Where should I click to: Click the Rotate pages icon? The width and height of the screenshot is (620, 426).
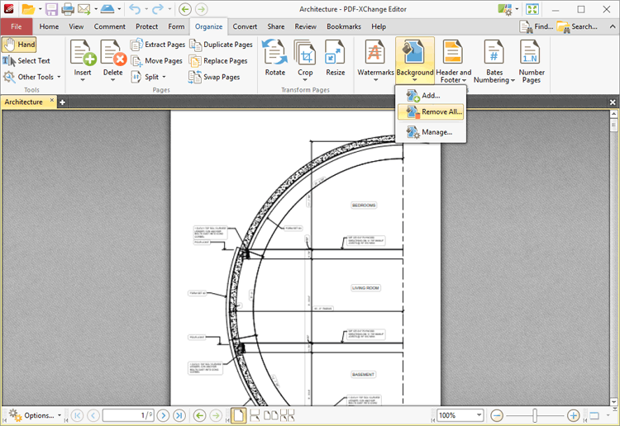coord(274,59)
